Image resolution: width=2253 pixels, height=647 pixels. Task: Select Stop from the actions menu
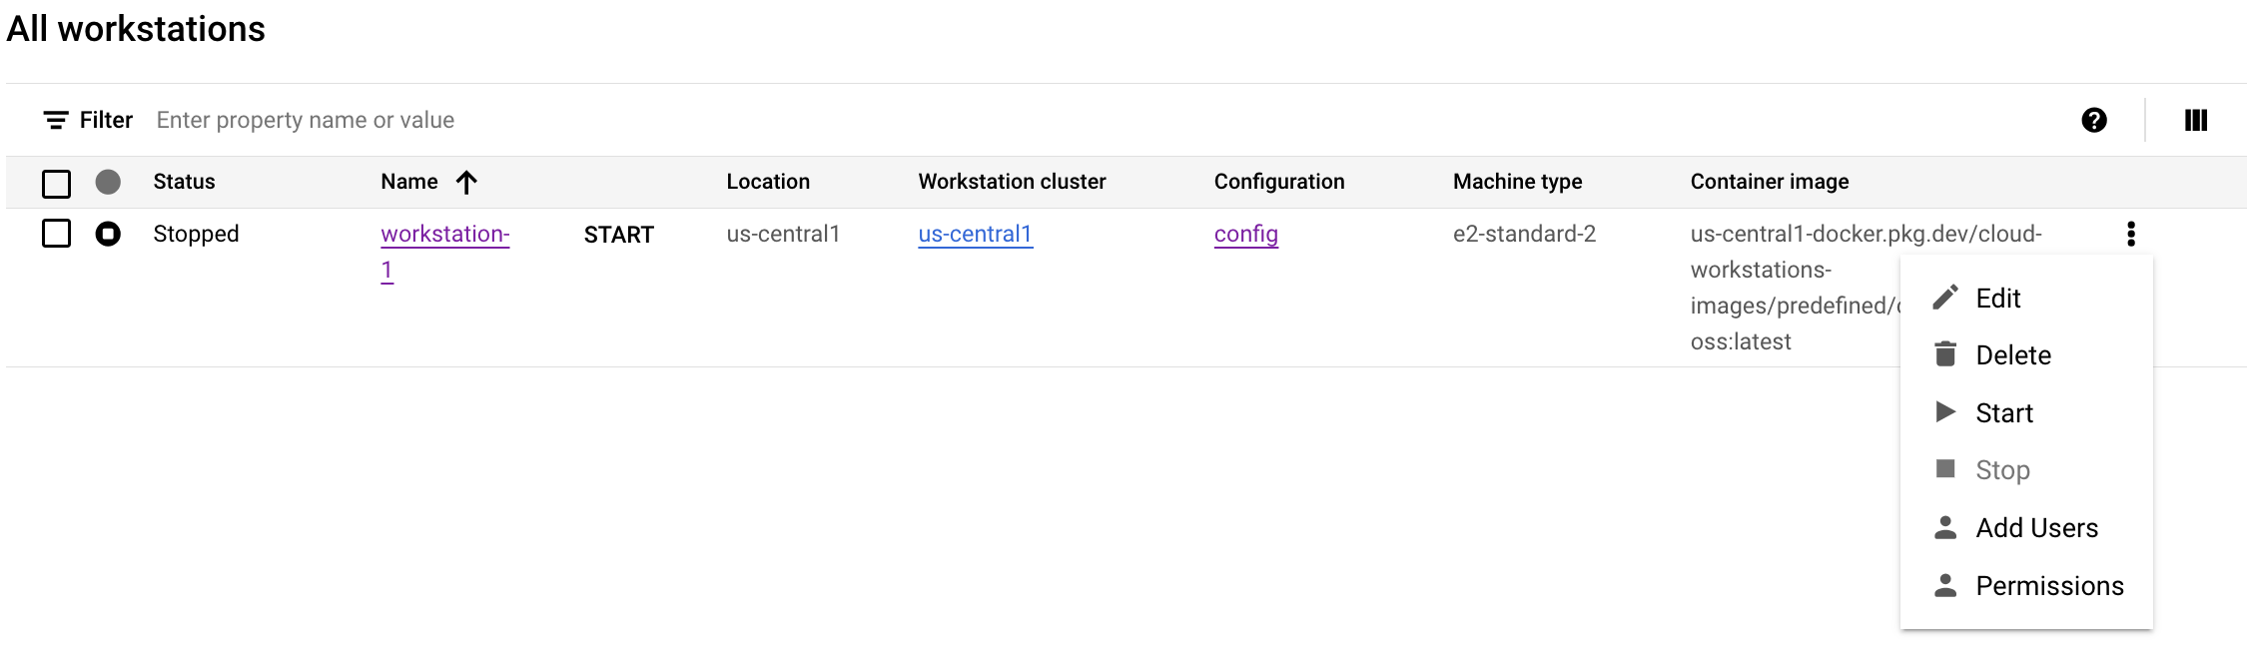pyautogui.click(x=2001, y=469)
